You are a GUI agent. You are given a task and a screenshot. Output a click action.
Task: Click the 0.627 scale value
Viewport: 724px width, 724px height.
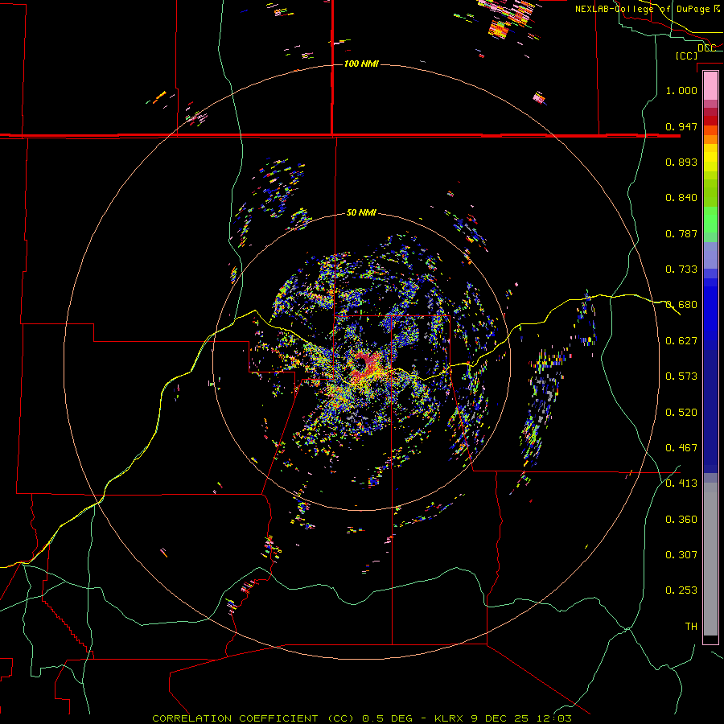pos(681,341)
